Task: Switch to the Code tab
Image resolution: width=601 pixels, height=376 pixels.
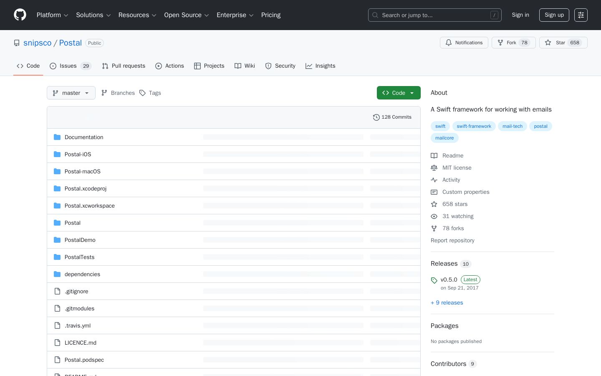Action: (28, 66)
